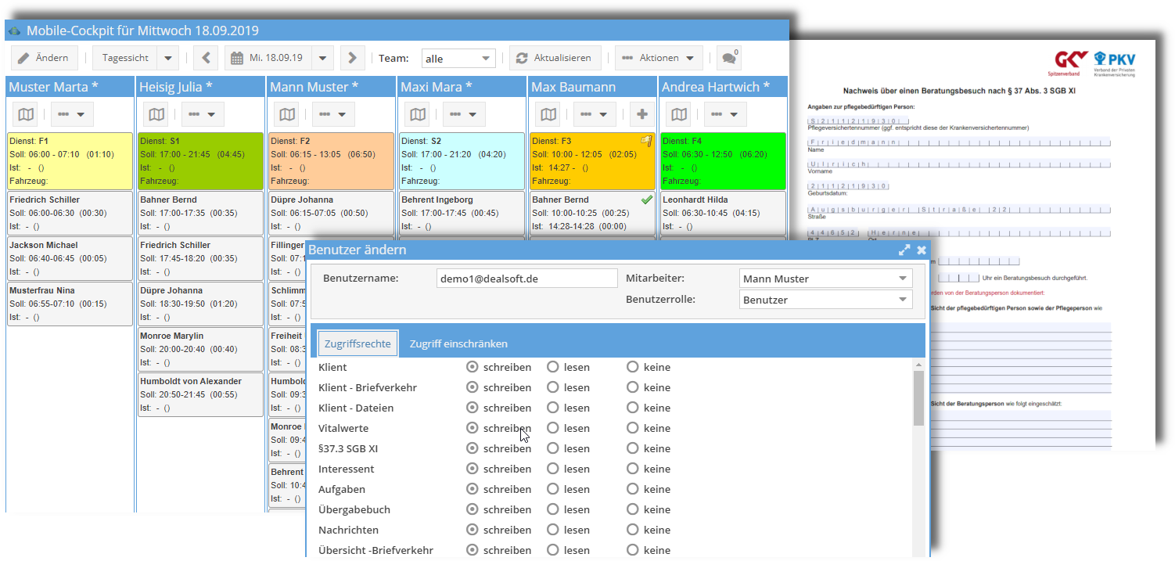
Task: Click the green checkmark on Bahner Bernd entry
Action: point(646,199)
